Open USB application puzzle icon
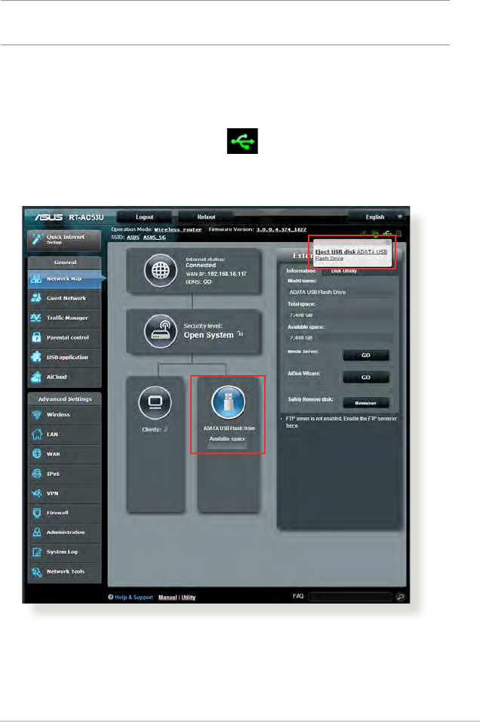 (x=36, y=357)
